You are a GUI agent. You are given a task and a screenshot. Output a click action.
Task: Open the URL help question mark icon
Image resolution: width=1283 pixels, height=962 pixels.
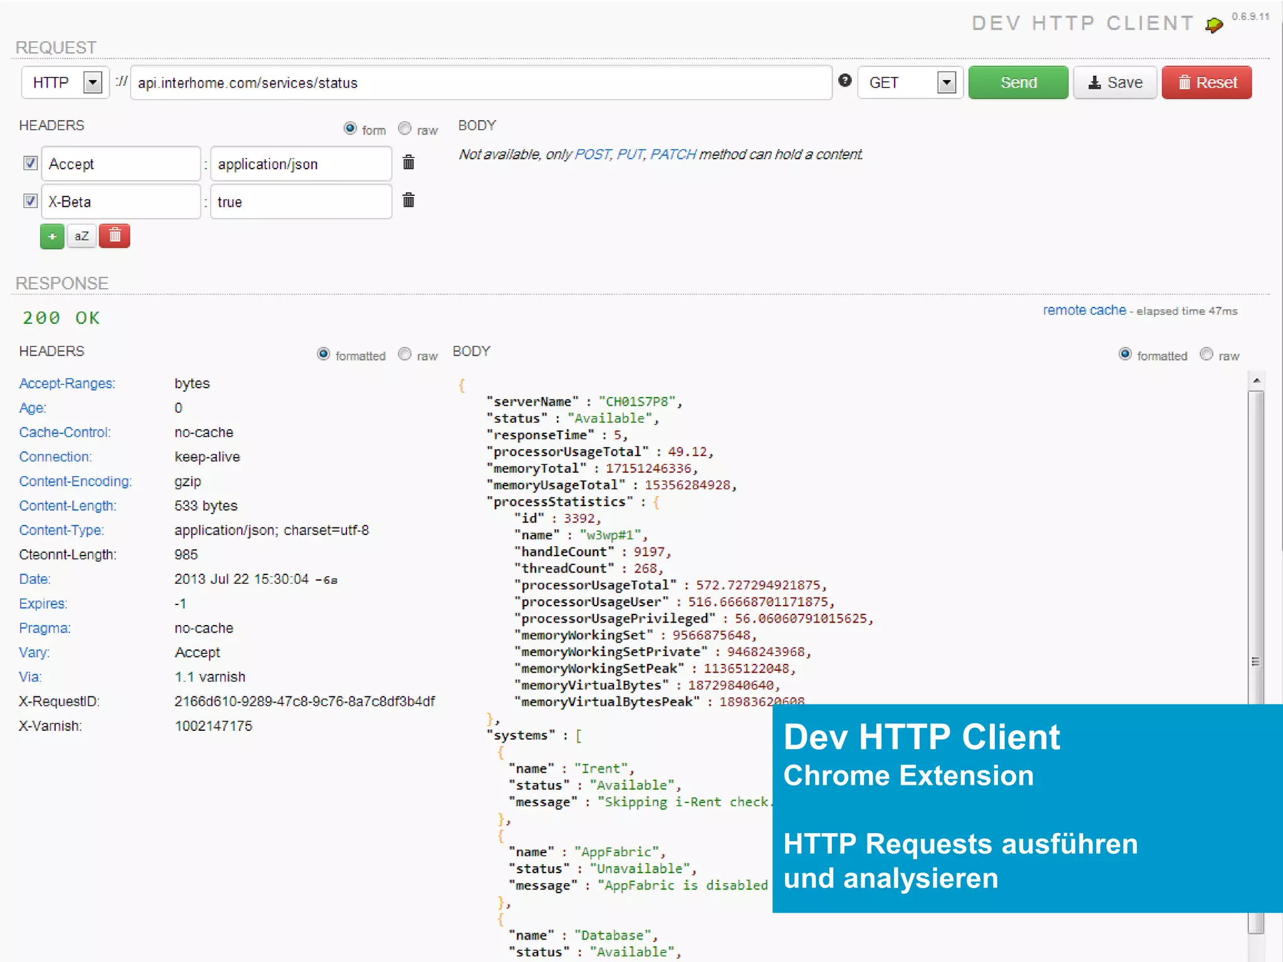[845, 80]
